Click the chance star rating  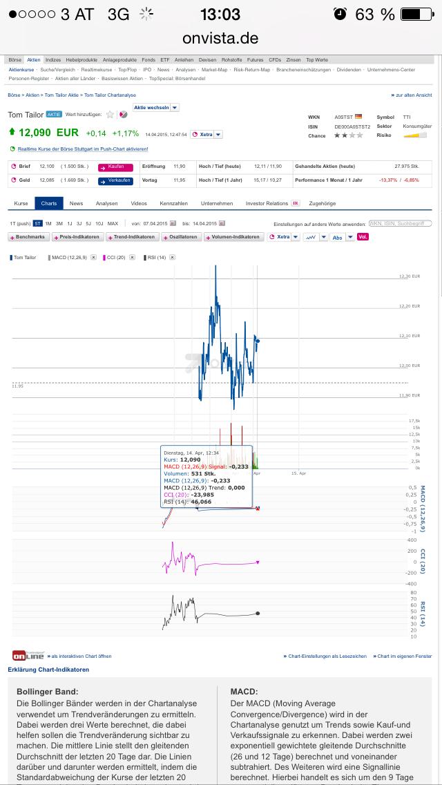[x=348, y=135]
